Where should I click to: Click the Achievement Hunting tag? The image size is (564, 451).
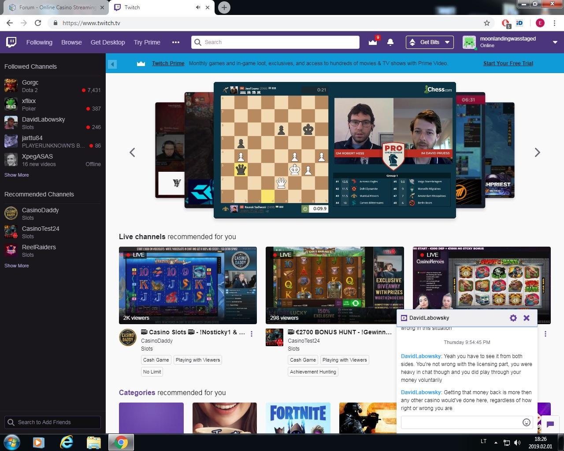313,372
